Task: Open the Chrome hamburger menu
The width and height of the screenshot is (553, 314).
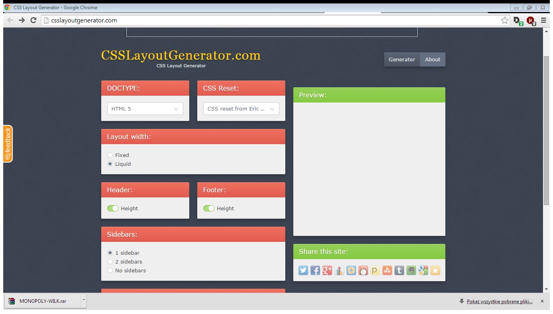Action: [x=543, y=20]
